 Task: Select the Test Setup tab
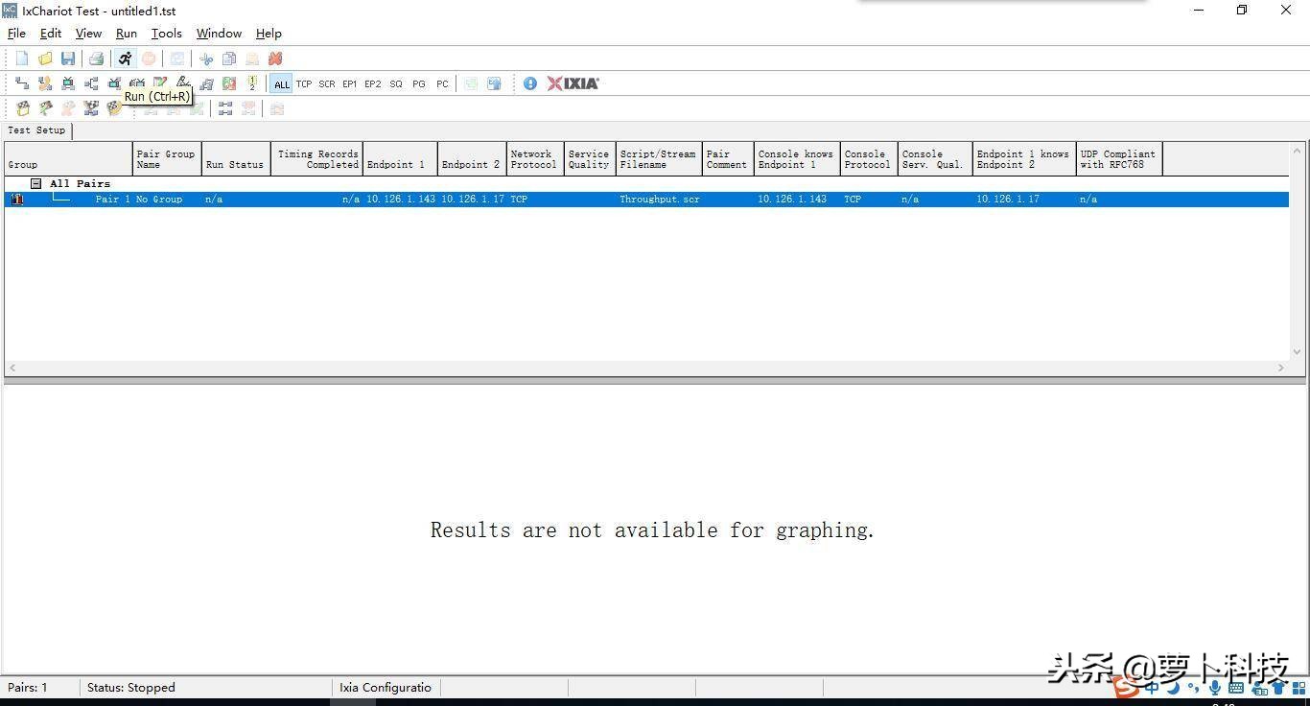(36, 130)
